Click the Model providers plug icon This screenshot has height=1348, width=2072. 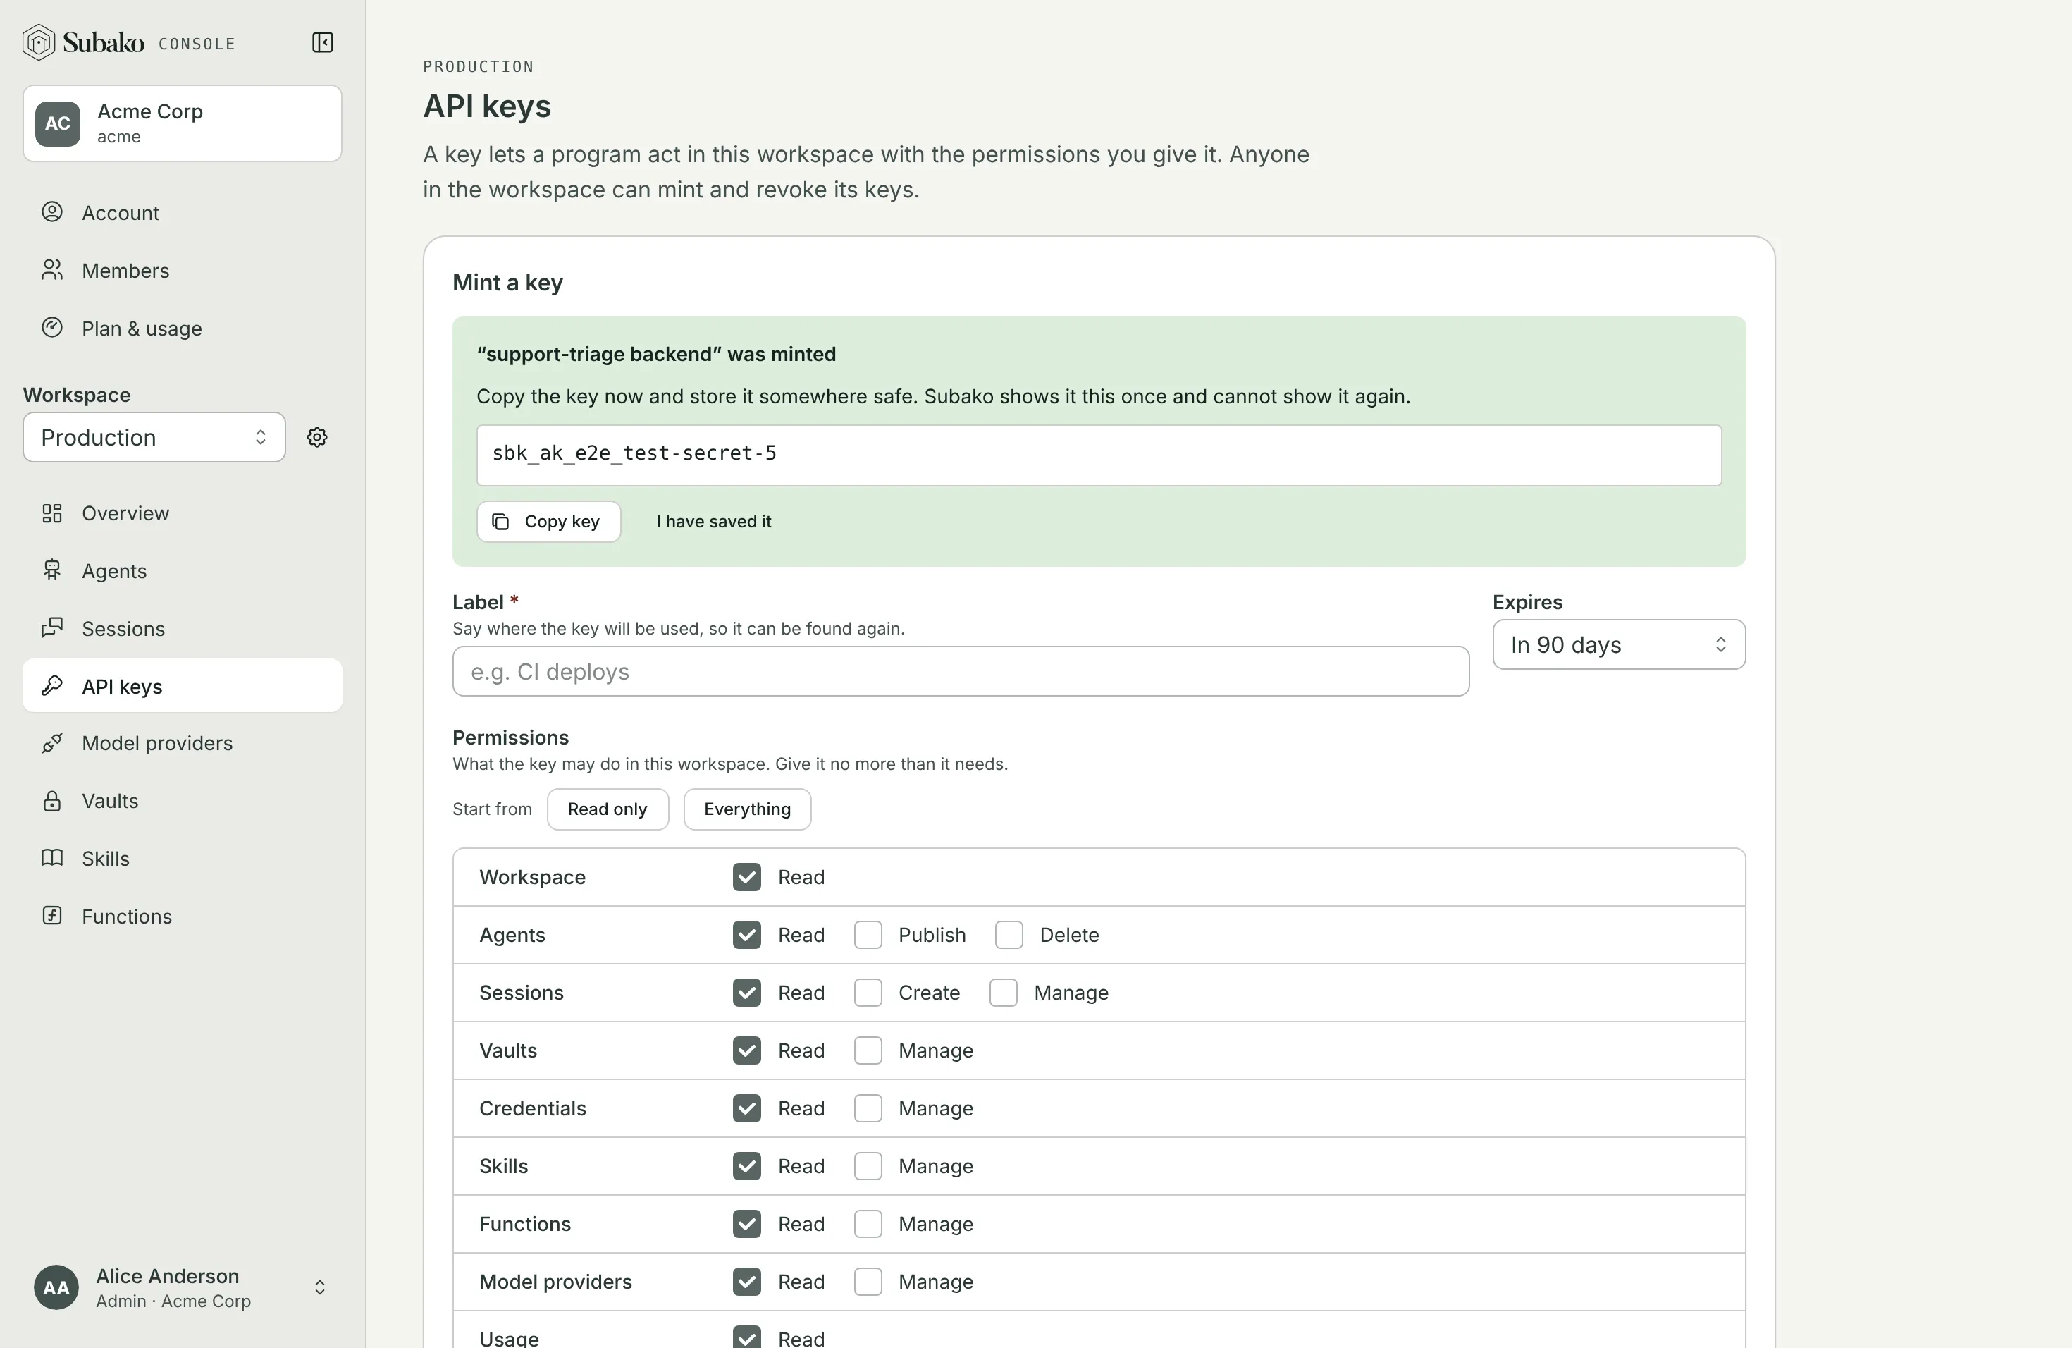click(52, 743)
